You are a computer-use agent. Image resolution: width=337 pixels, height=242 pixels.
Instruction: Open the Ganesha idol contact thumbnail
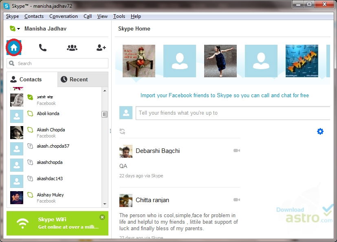point(139,61)
